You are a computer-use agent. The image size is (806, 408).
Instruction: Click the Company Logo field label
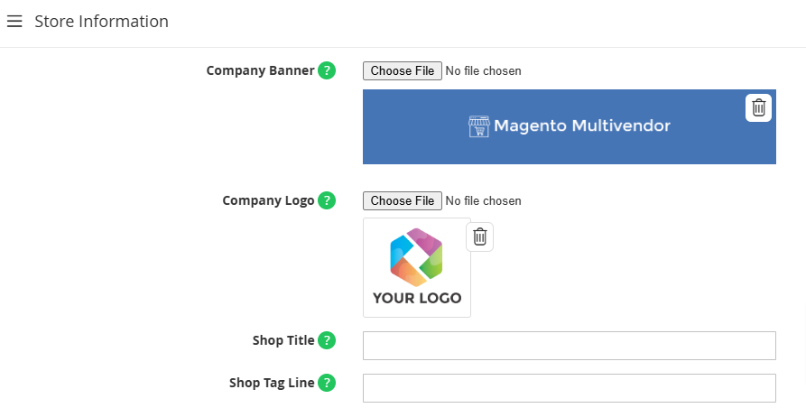pyautogui.click(x=268, y=200)
